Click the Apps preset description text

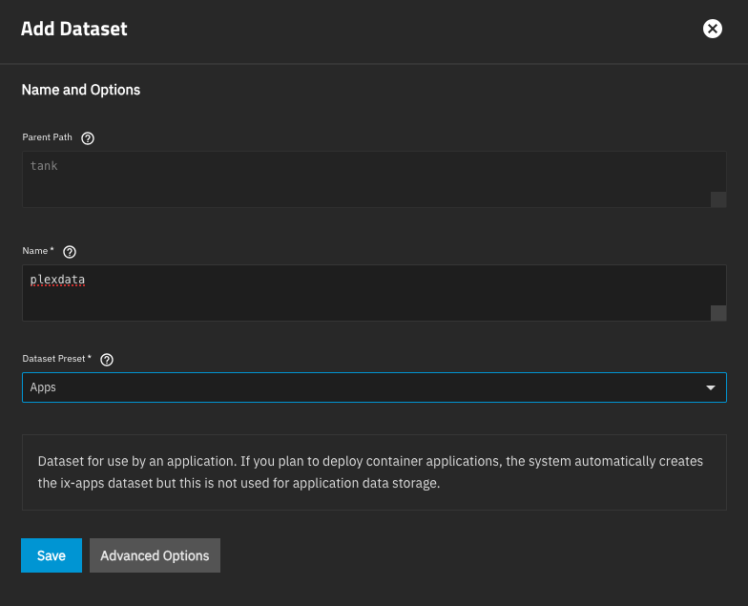pos(370,471)
